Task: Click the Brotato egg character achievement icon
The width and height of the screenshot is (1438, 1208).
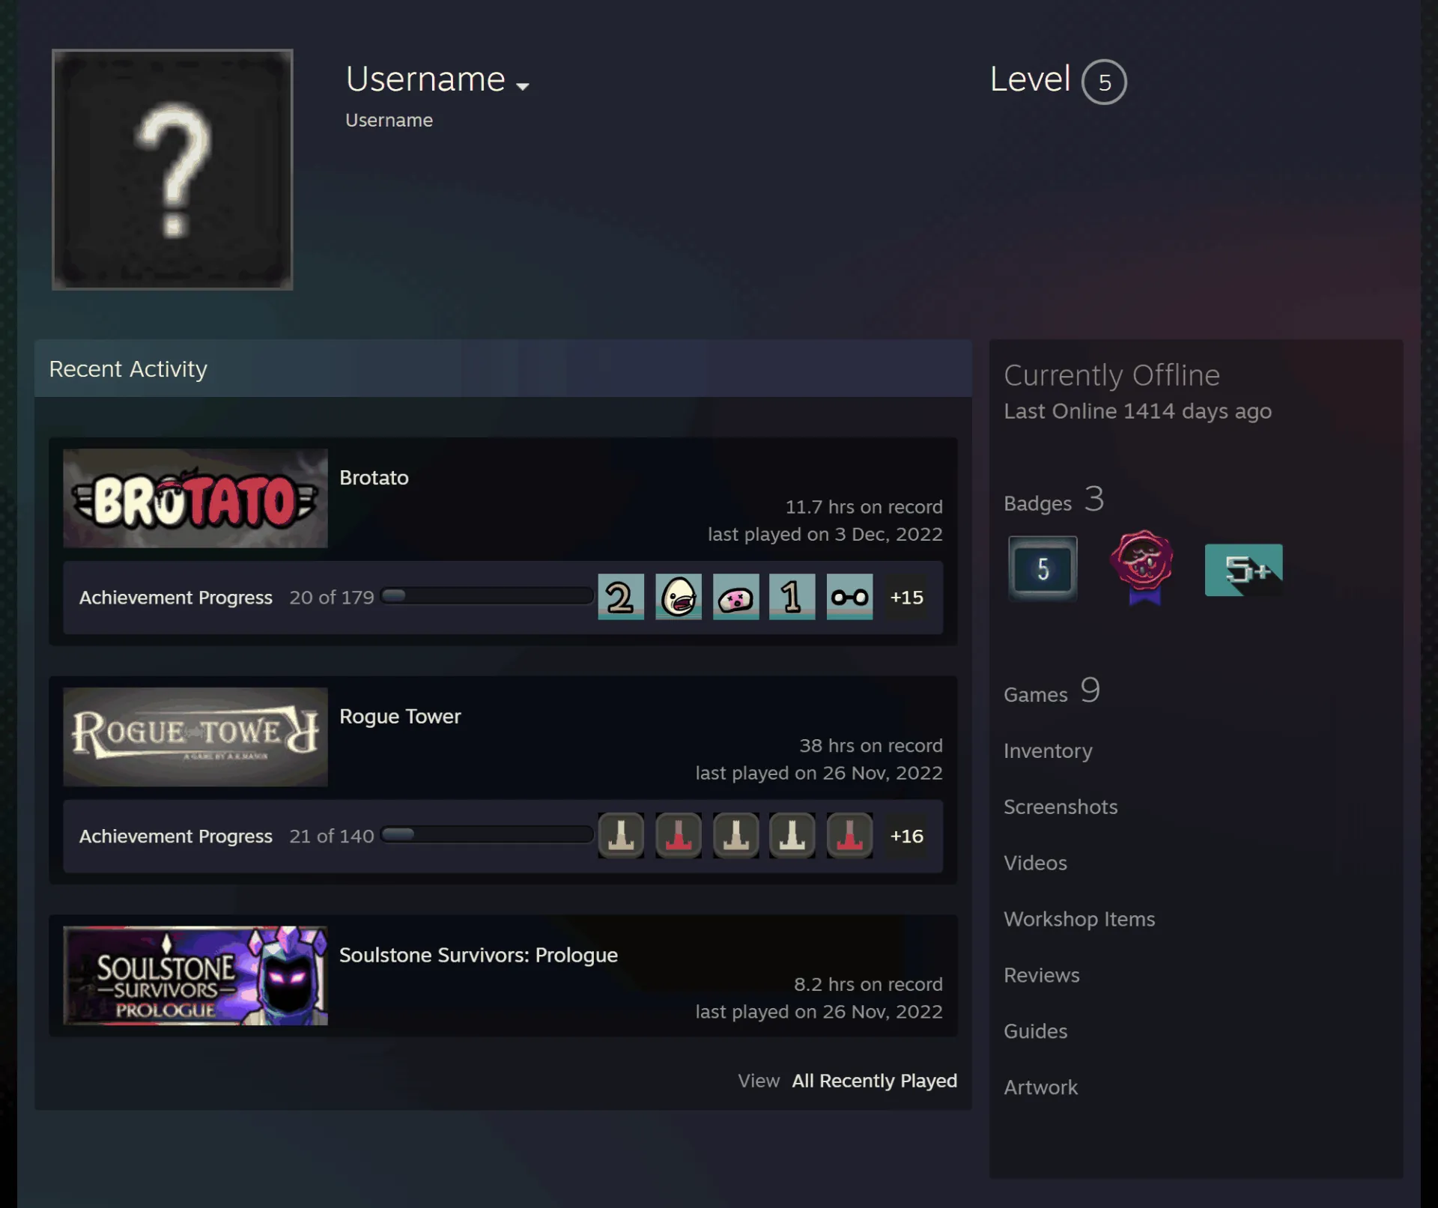Action: [678, 597]
